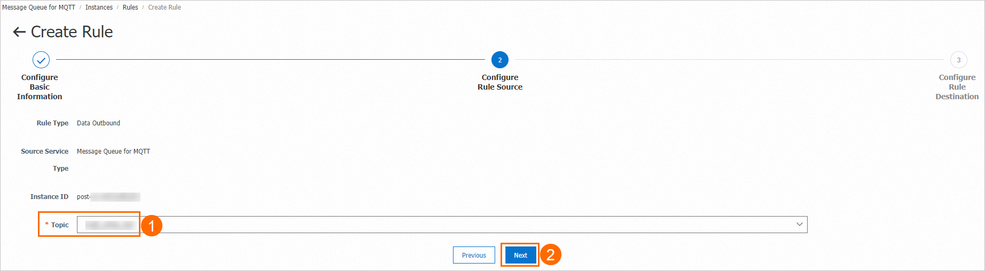Click the Source Service Type label
985x271 pixels.
(x=45, y=160)
